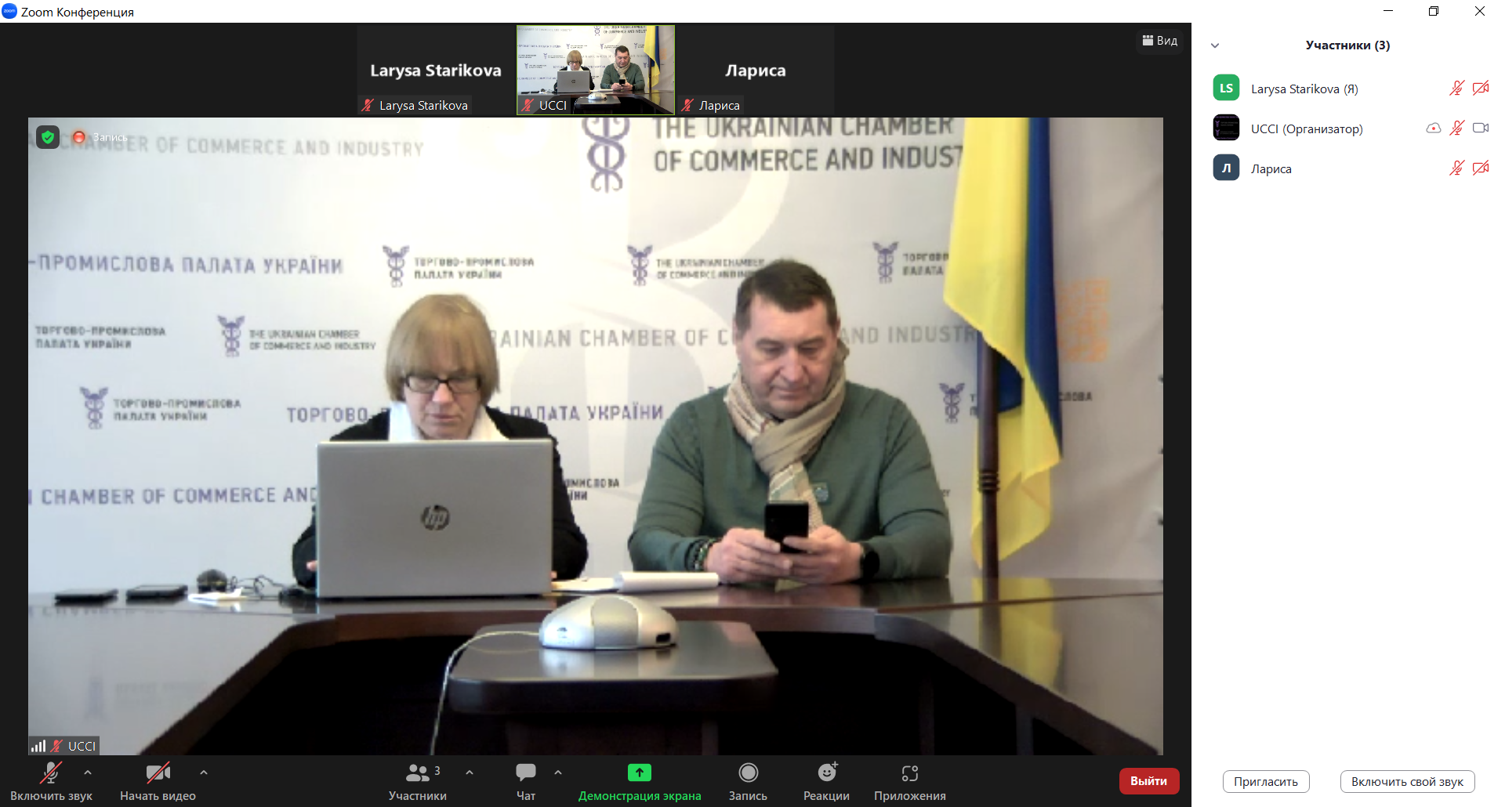Viewport: 1505px width, 807px height.
Task: Open the Вид view layout menu
Action: pyautogui.click(x=1160, y=41)
